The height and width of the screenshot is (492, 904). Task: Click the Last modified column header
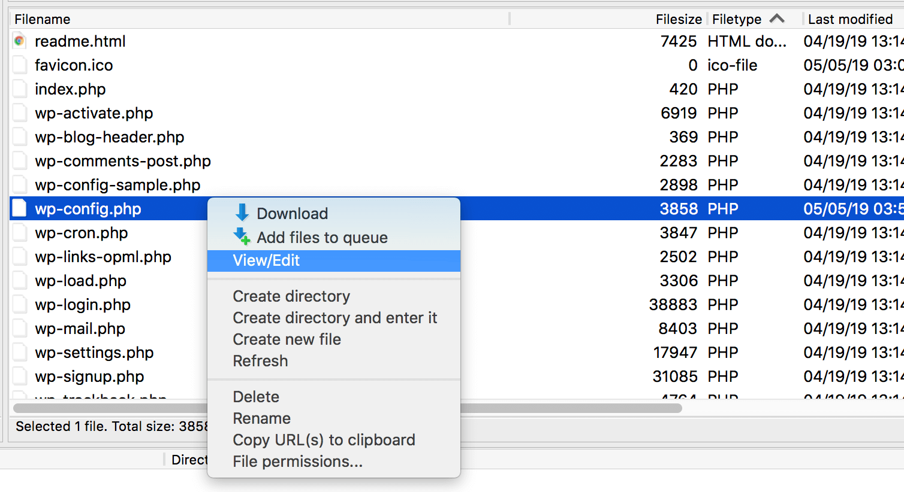coord(850,19)
